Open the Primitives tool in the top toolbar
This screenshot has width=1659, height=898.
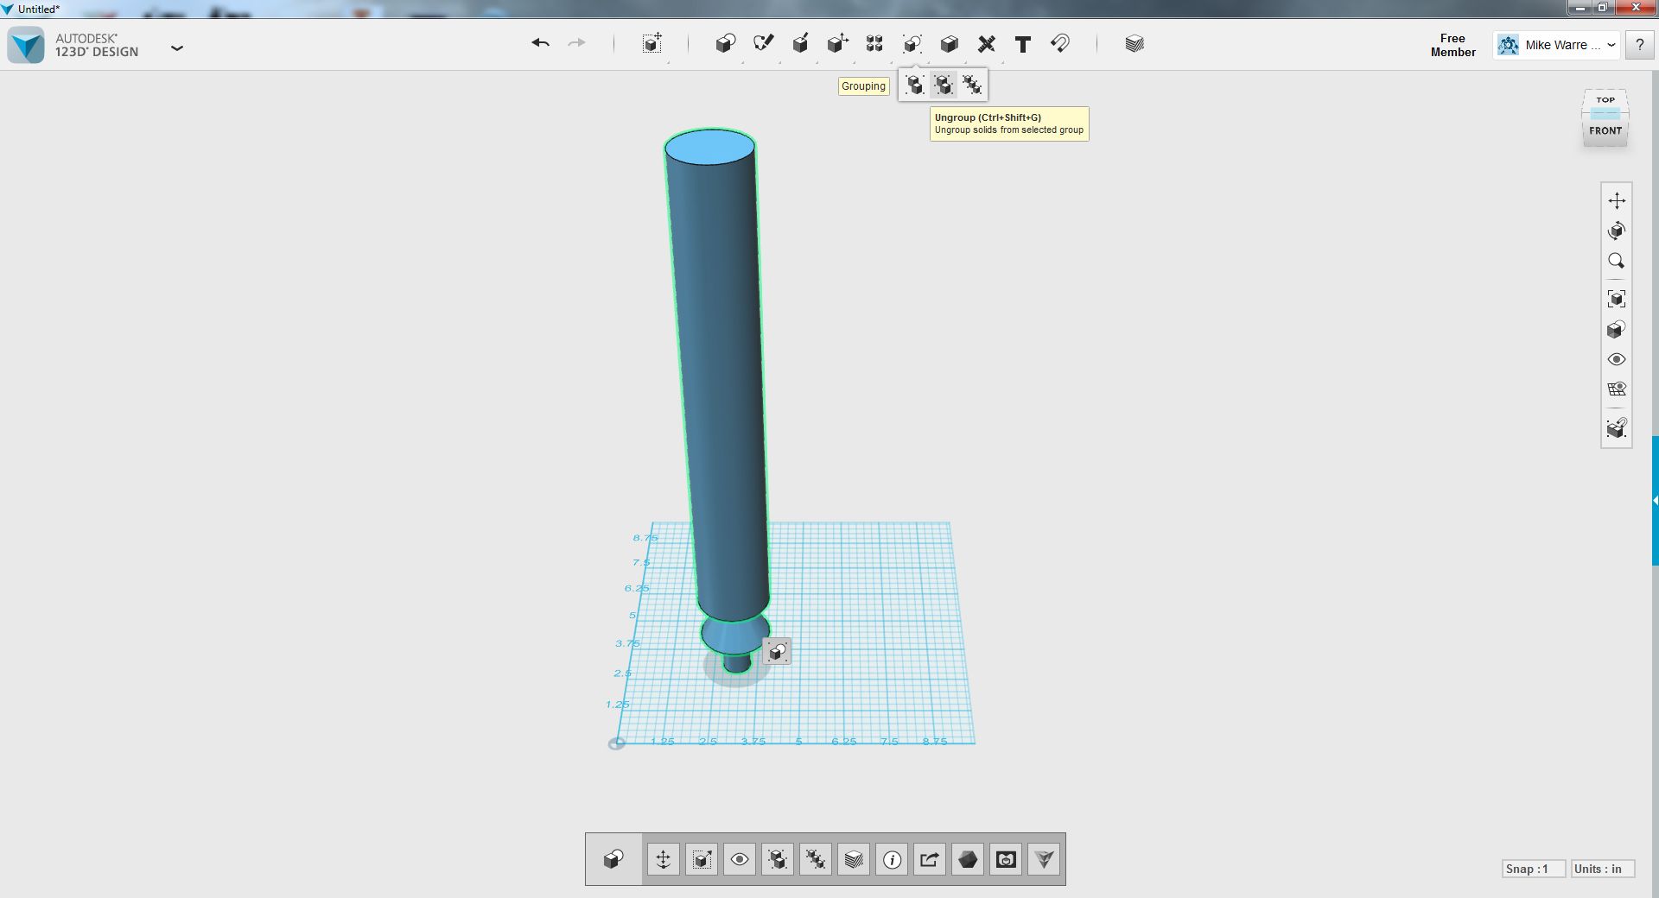coord(726,43)
